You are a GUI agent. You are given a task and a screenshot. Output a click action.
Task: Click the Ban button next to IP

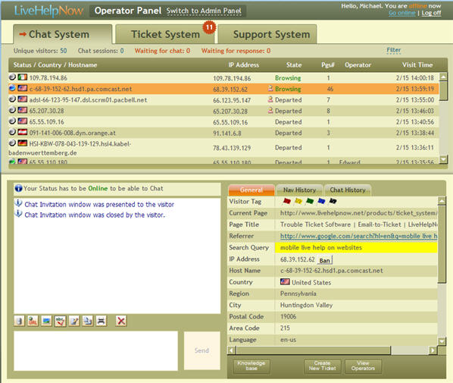pyautogui.click(x=325, y=260)
